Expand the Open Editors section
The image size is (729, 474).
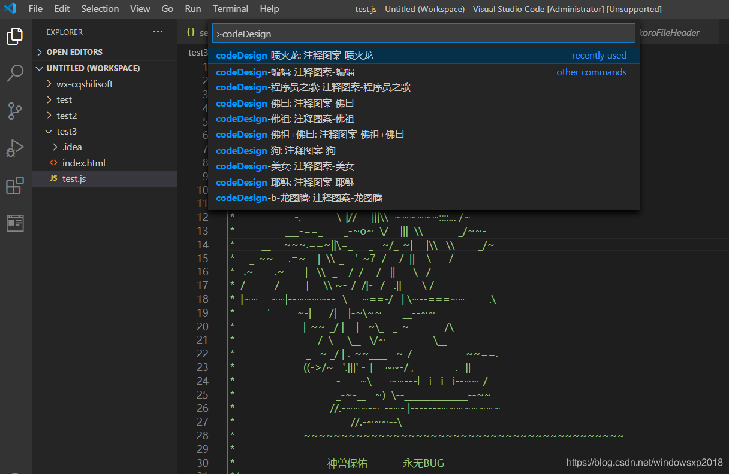point(74,52)
